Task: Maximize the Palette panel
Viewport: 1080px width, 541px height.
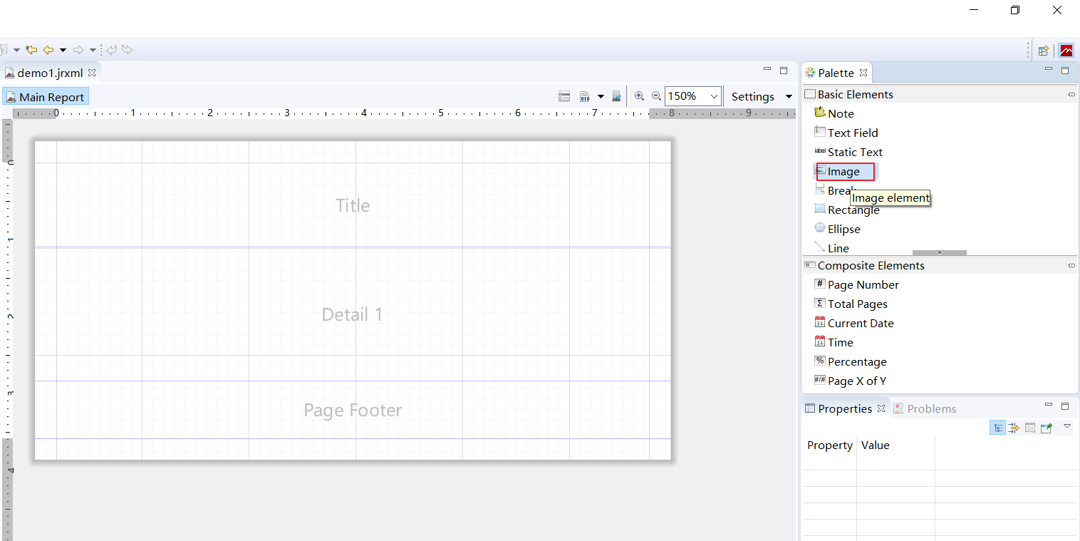Action: point(1065,70)
